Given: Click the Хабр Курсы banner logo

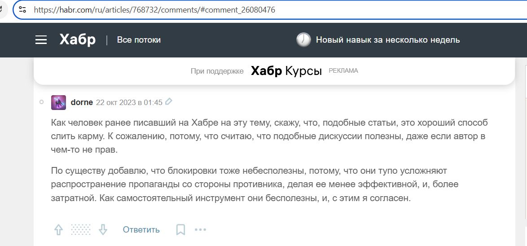Looking at the screenshot, I should pos(286,71).
